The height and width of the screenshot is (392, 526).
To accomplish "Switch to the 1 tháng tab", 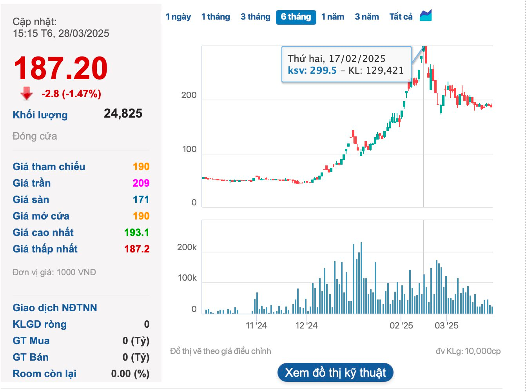I will [216, 17].
